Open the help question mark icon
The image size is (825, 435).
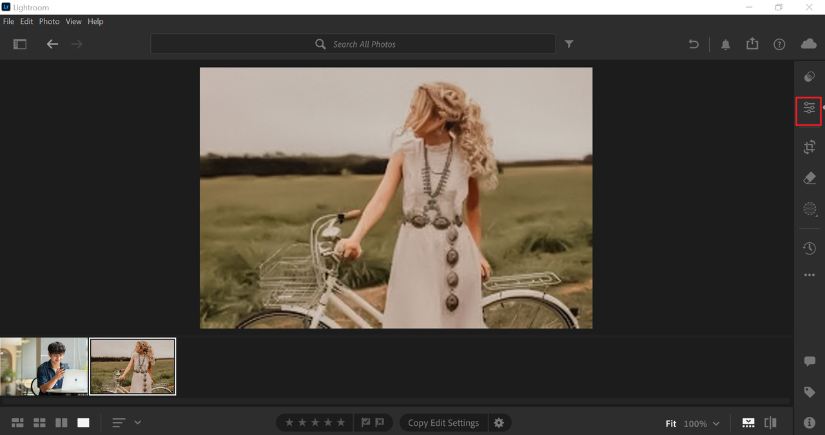pos(779,44)
